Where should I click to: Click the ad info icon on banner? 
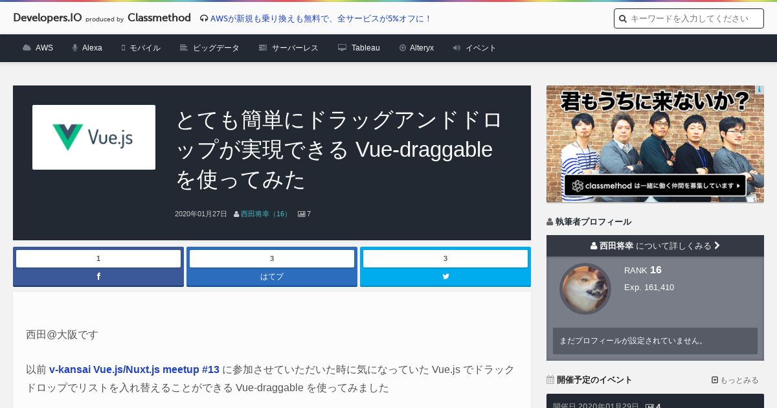pos(760,89)
